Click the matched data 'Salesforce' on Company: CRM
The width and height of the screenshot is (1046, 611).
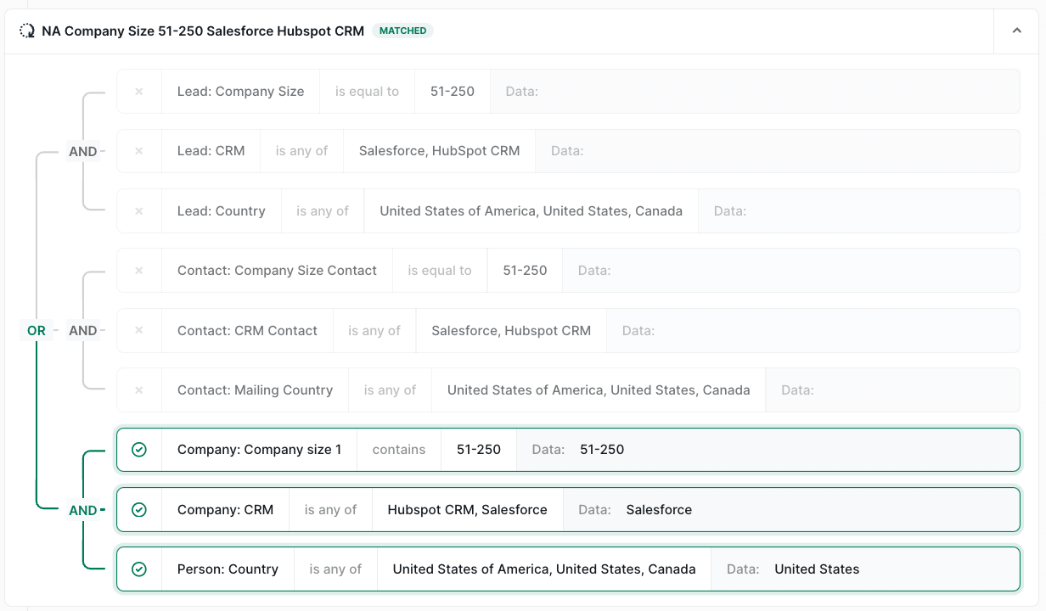(x=659, y=510)
